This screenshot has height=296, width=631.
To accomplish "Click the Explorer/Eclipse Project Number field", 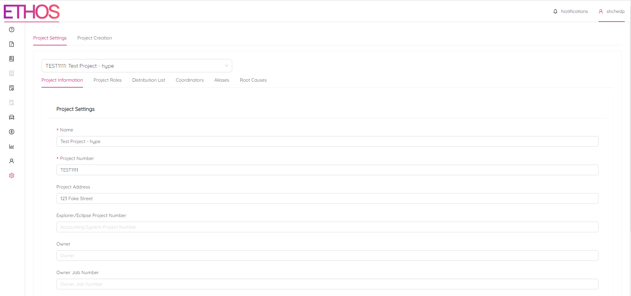I will pyautogui.click(x=327, y=227).
